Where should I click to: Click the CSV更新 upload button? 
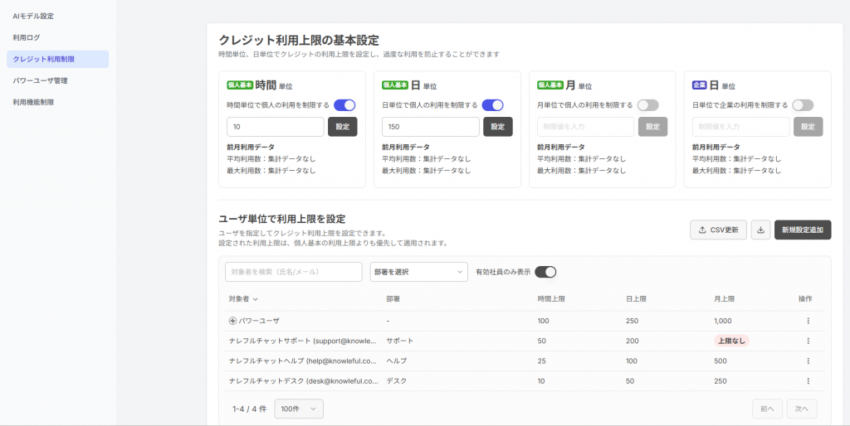[x=718, y=230]
